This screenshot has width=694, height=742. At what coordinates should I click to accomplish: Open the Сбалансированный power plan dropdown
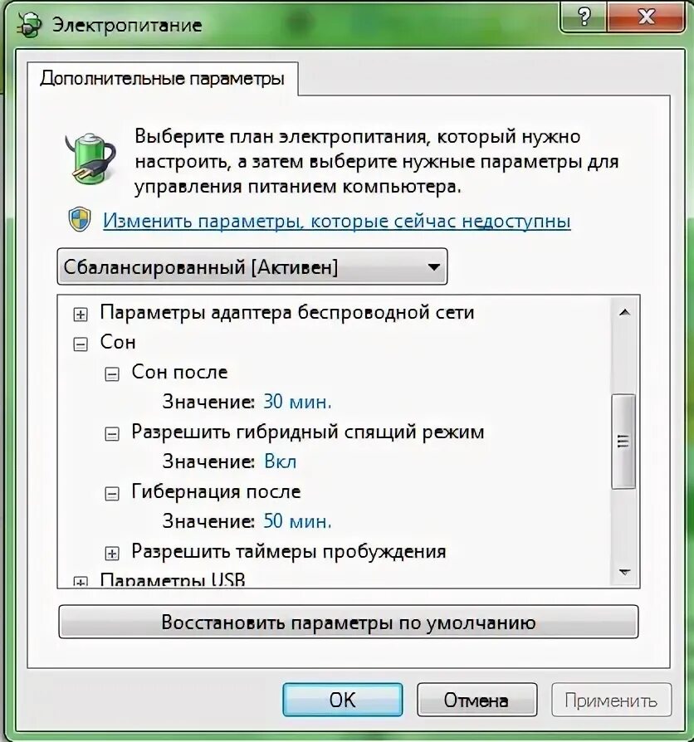click(252, 266)
